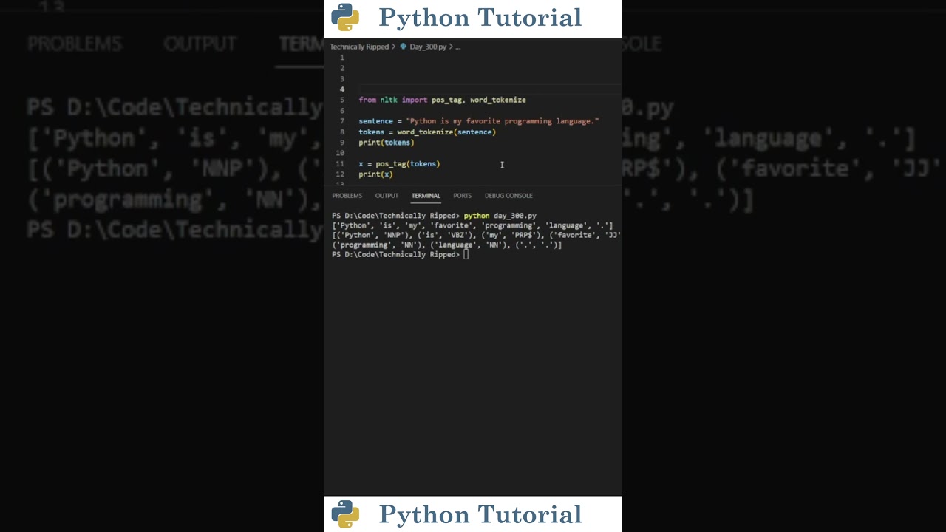Switch to the OUTPUT tab

point(387,196)
